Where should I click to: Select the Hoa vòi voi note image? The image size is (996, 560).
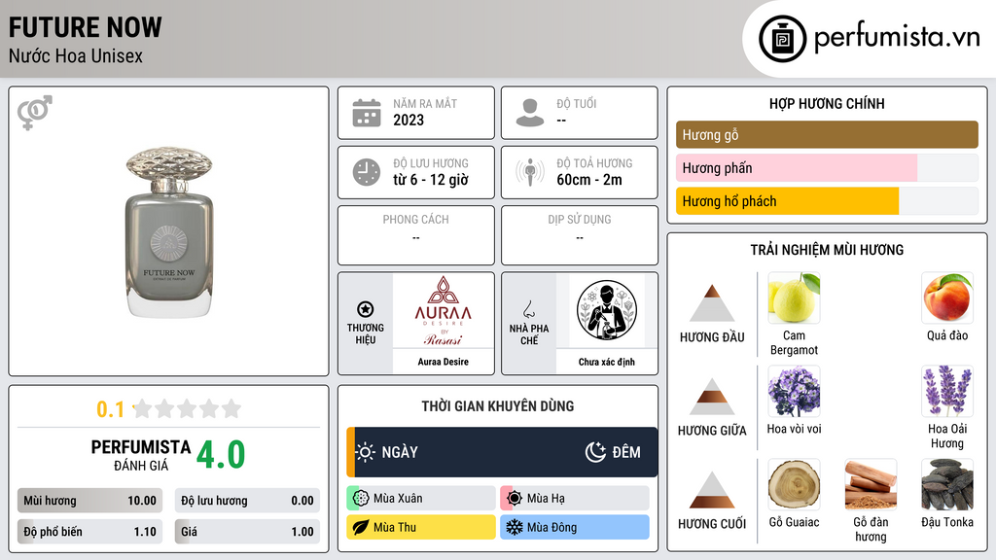point(794,392)
